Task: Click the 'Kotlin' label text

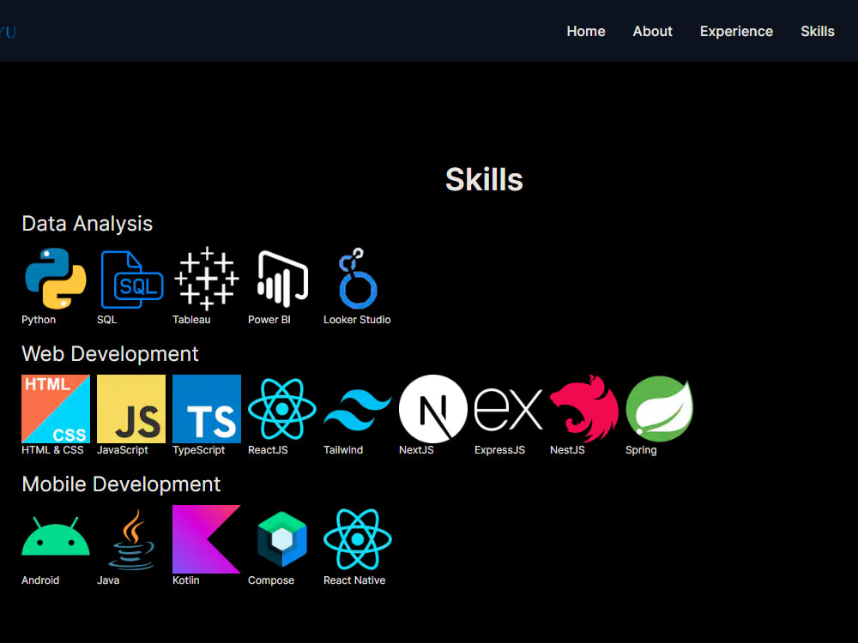Action: coord(185,580)
